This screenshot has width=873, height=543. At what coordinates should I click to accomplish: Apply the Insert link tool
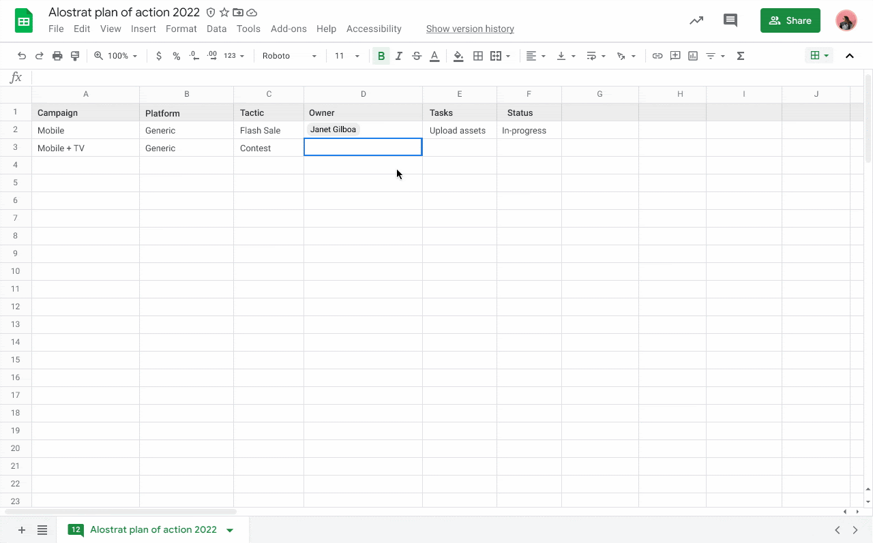point(657,56)
